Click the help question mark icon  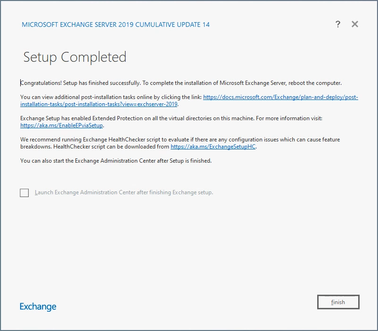click(x=338, y=24)
